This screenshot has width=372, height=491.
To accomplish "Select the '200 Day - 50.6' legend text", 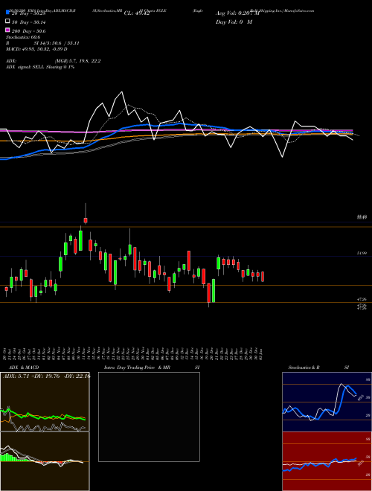I will coord(28,31).
